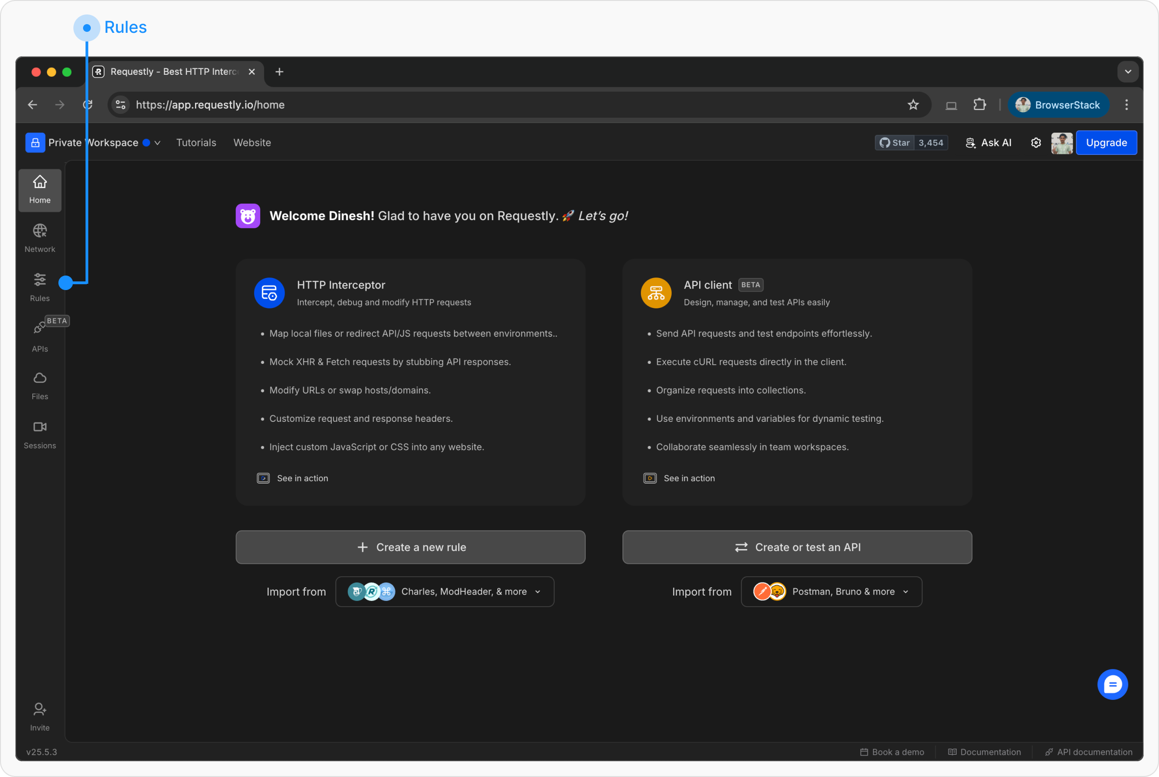This screenshot has height=777, width=1159.
Task: Open browser extensions puzzle icon
Action: [x=979, y=105]
